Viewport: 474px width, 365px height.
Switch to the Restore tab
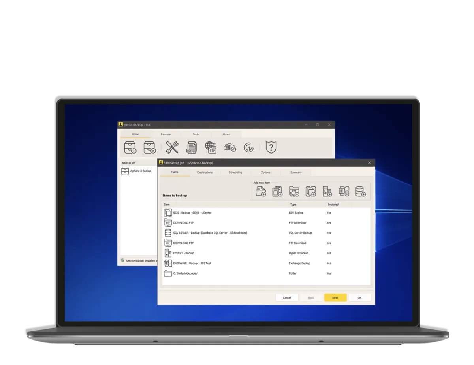(x=166, y=134)
